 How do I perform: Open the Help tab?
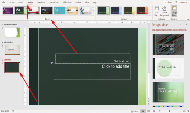pyautogui.click(x=94, y=2)
